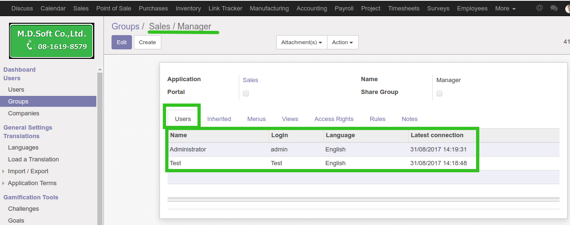Switch to the Inherited tab
The width and height of the screenshot is (570, 225).
coord(219,119)
